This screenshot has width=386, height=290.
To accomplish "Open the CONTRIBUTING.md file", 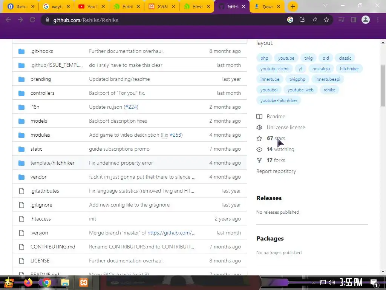I will [x=53, y=247].
